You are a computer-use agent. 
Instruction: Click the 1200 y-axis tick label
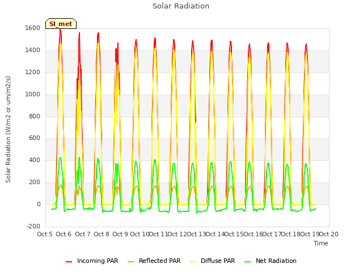tap(33, 73)
